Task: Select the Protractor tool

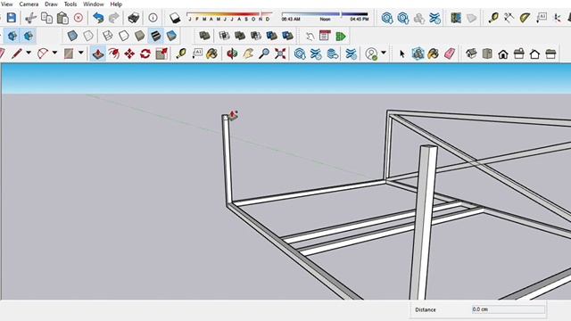Action: click(525, 18)
